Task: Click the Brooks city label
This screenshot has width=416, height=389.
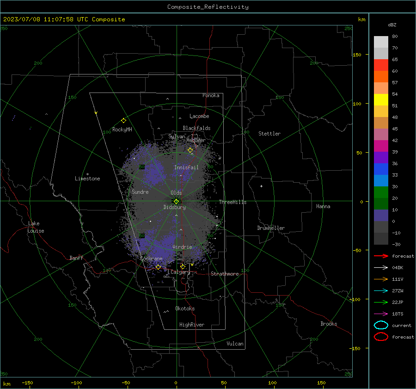Action: point(329,324)
